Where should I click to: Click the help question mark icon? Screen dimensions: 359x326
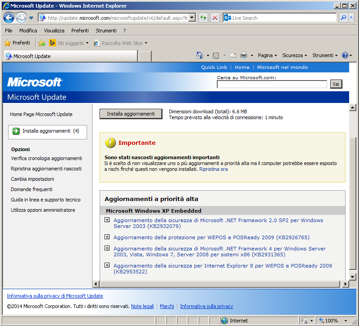345,55
